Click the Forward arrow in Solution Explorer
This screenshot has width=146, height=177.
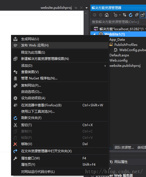click(x=100, y=15)
